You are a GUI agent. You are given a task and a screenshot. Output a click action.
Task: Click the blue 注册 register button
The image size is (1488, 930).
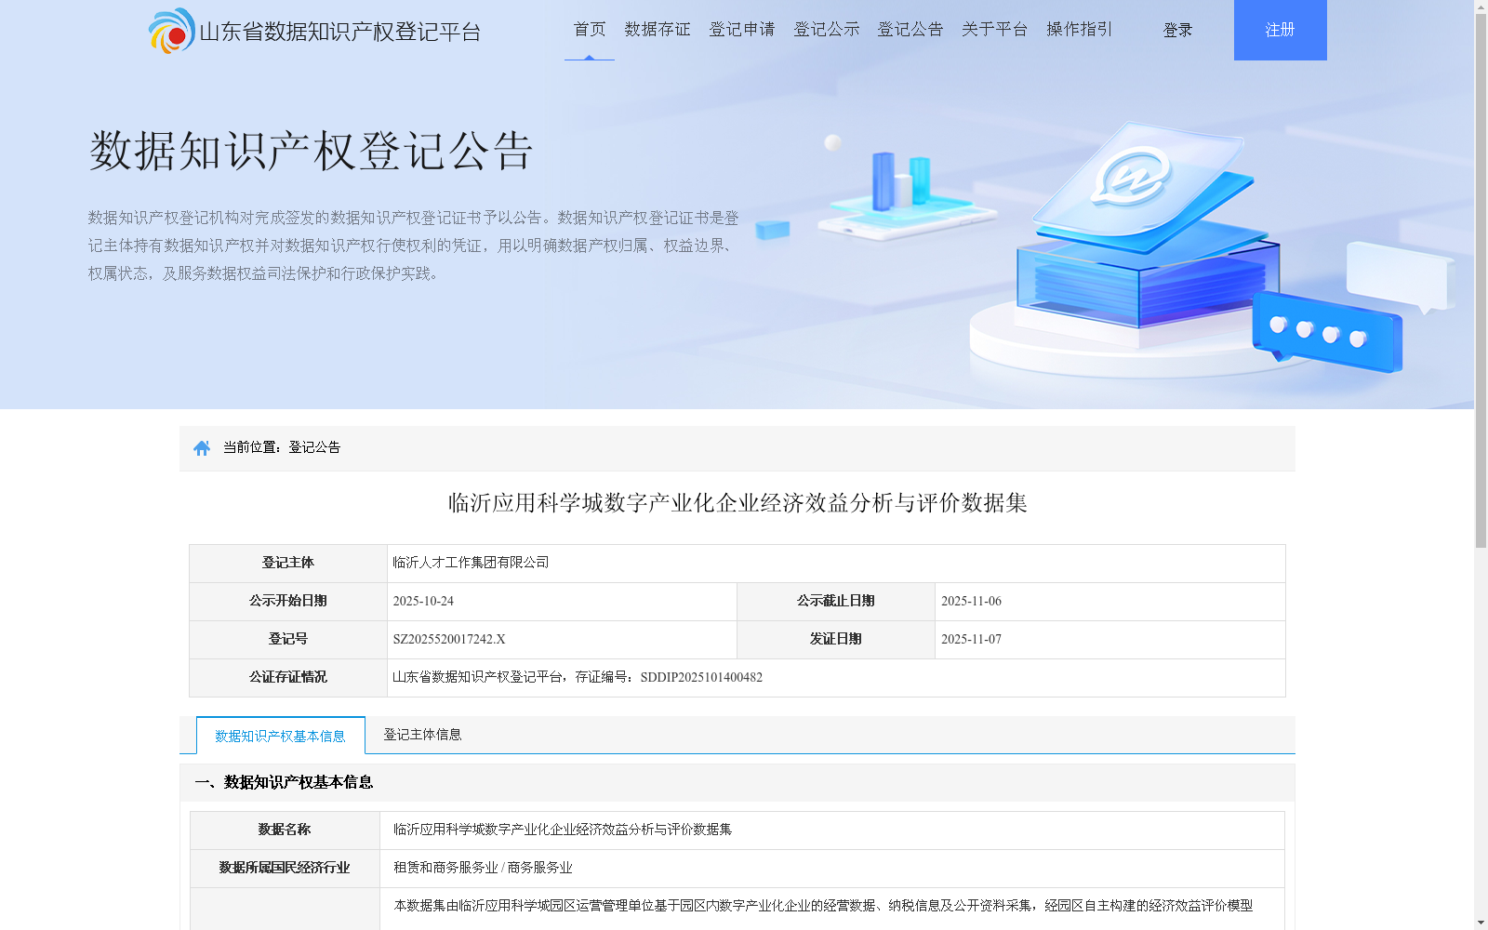1280,29
